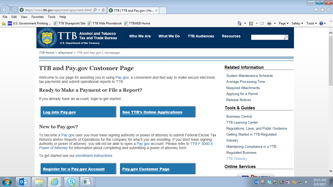Viewport: 333px width, 187px height.
Task: Click the Refresh icon in the address bar
Action: [x=103, y=10]
